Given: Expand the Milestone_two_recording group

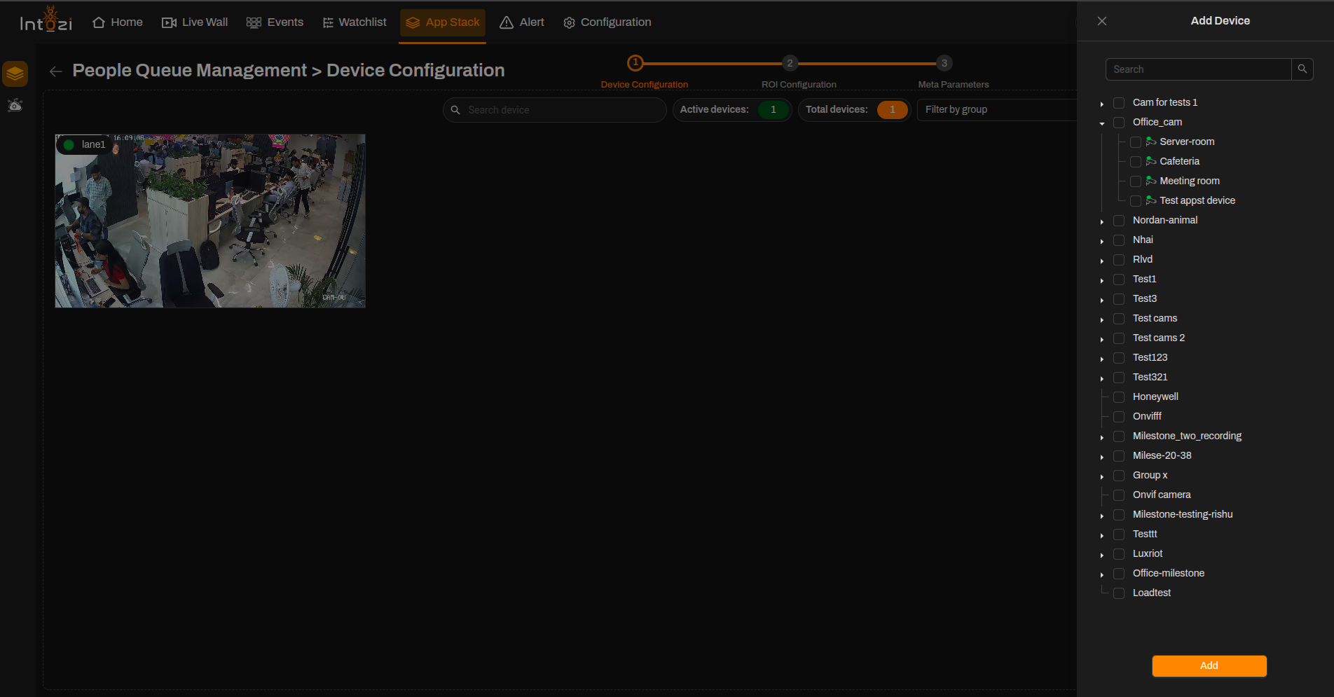Looking at the screenshot, I should pos(1102,437).
